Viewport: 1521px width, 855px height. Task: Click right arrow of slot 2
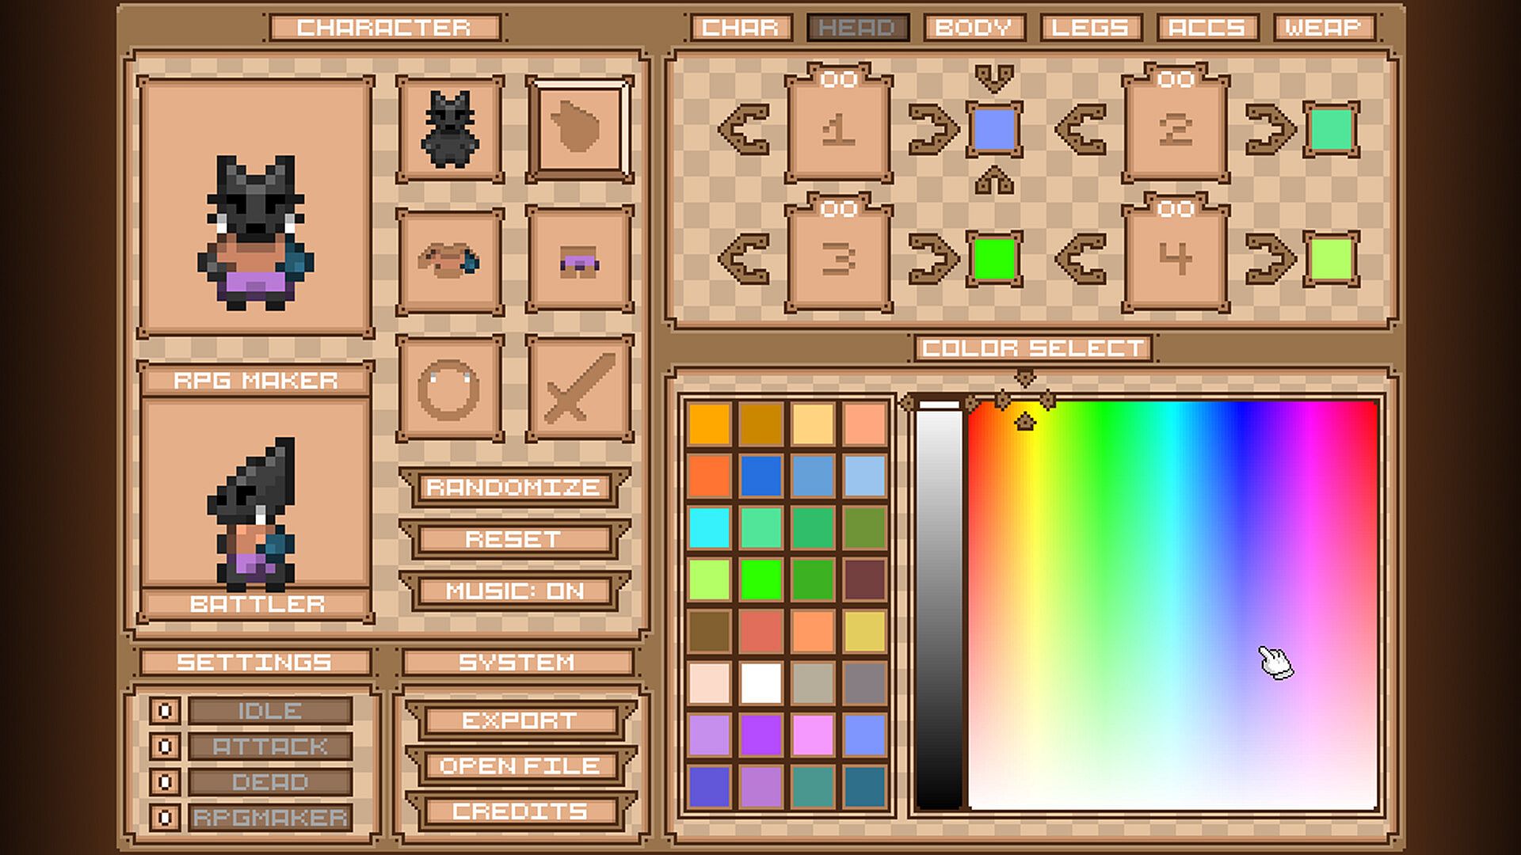[x=1269, y=129]
